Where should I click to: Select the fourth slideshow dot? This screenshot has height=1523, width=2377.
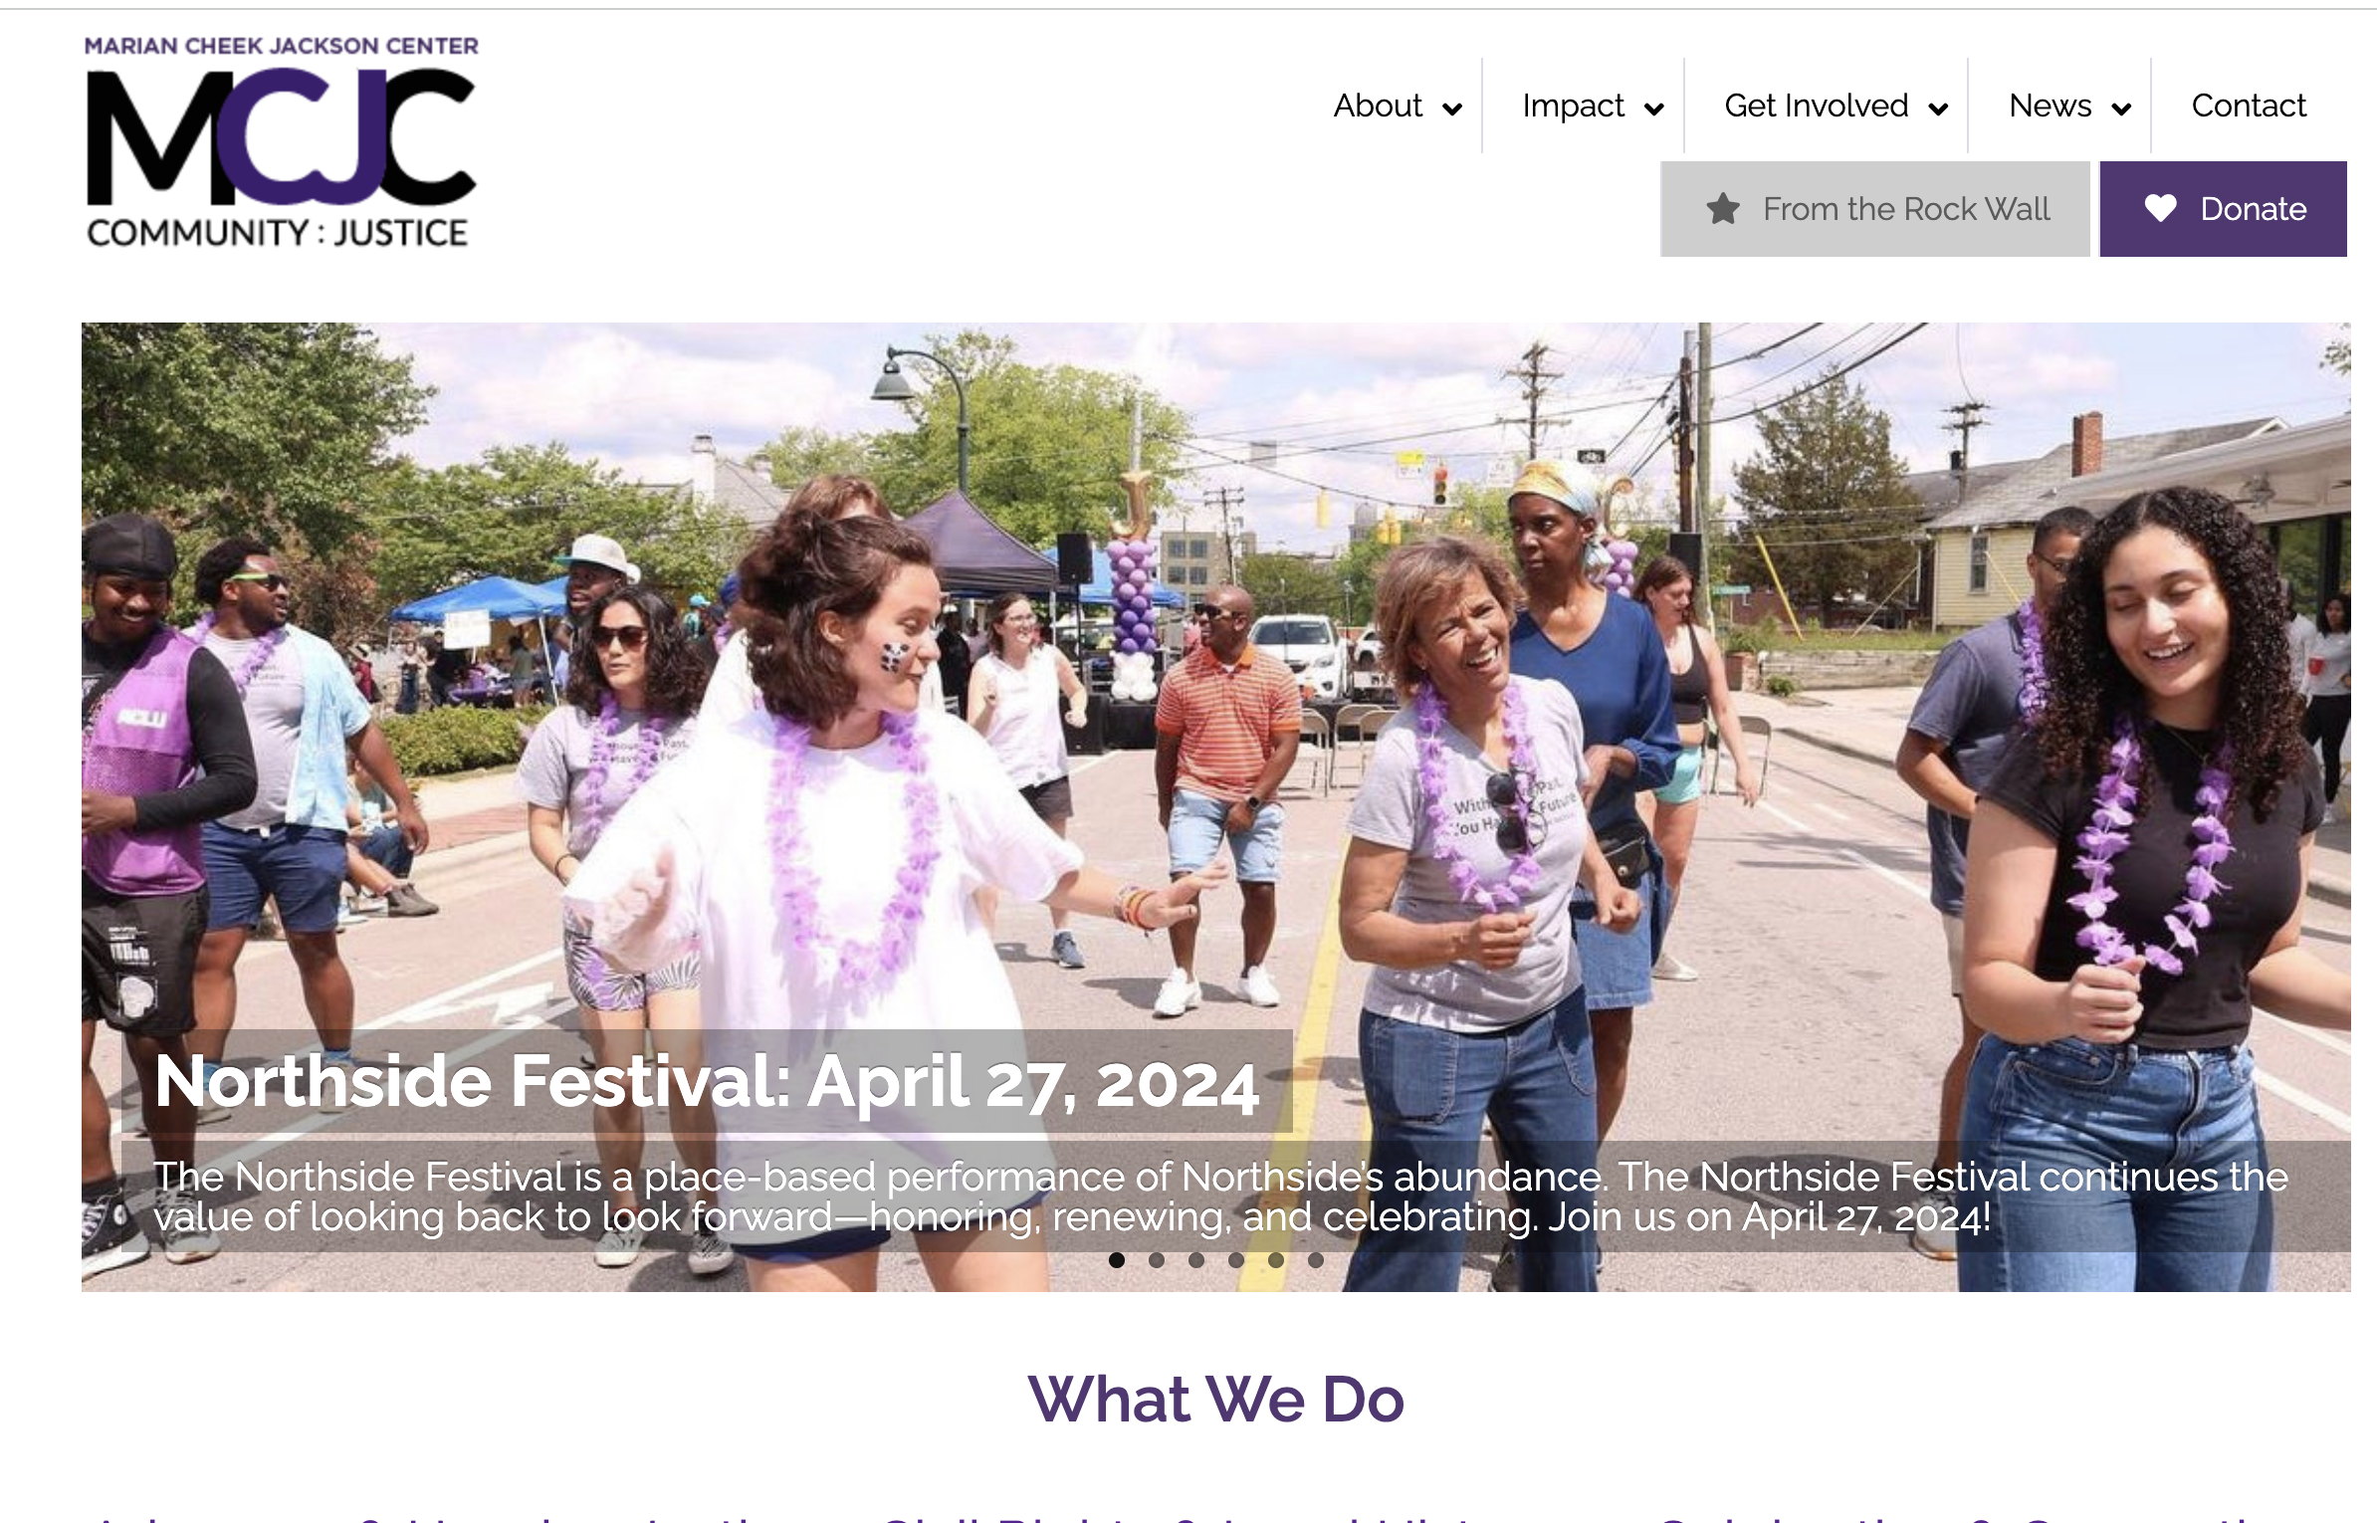point(1236,1260)
